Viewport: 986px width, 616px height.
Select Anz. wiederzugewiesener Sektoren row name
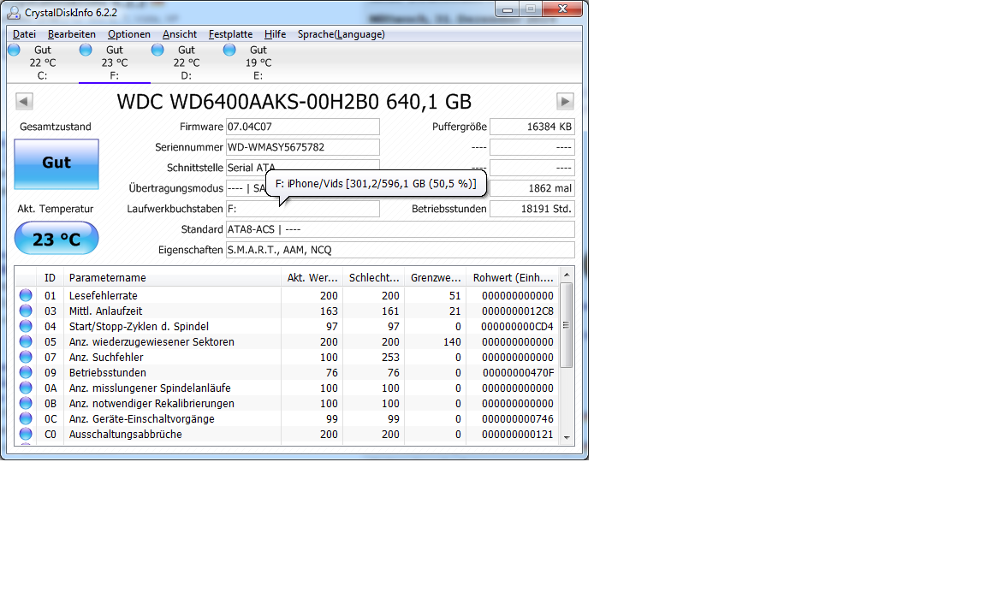click(151, 341)
